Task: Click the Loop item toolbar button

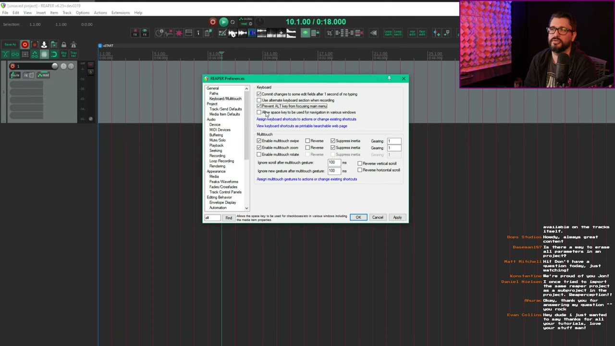Action: click(388, 33)
